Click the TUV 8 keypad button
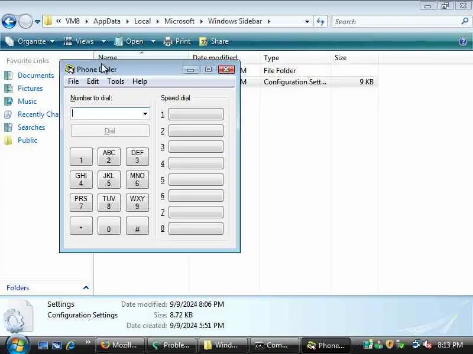The height and width of the screenshot is (354, 473). pyautogui.click(x=109, y=202)
